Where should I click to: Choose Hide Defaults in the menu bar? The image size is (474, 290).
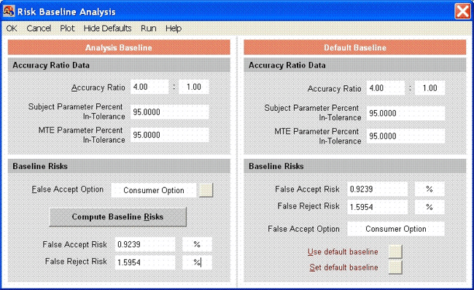tap(108, 28)
